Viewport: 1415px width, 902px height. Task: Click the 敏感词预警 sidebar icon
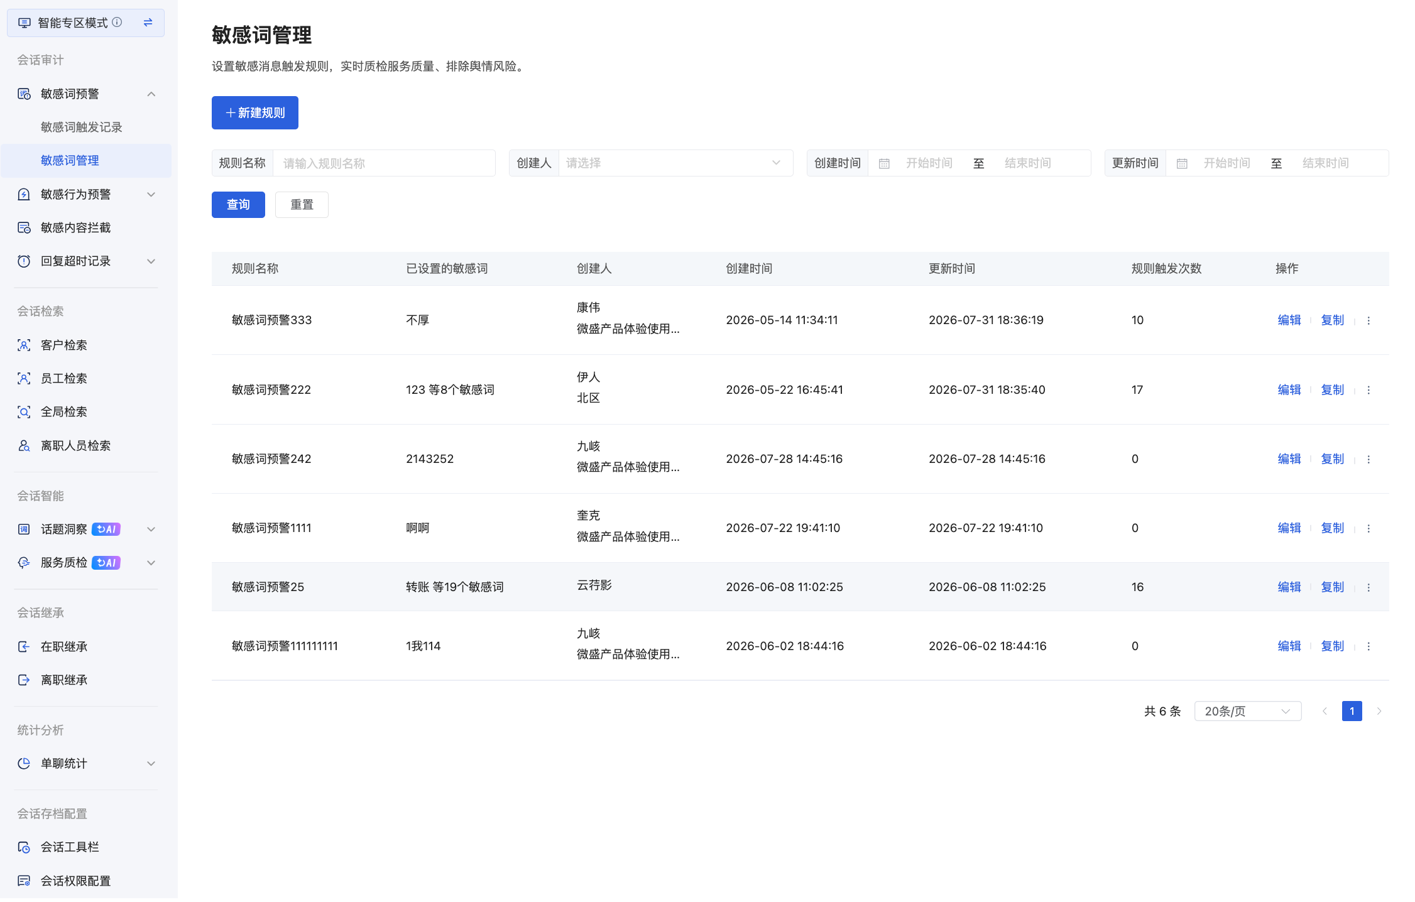tap(24, 94)
